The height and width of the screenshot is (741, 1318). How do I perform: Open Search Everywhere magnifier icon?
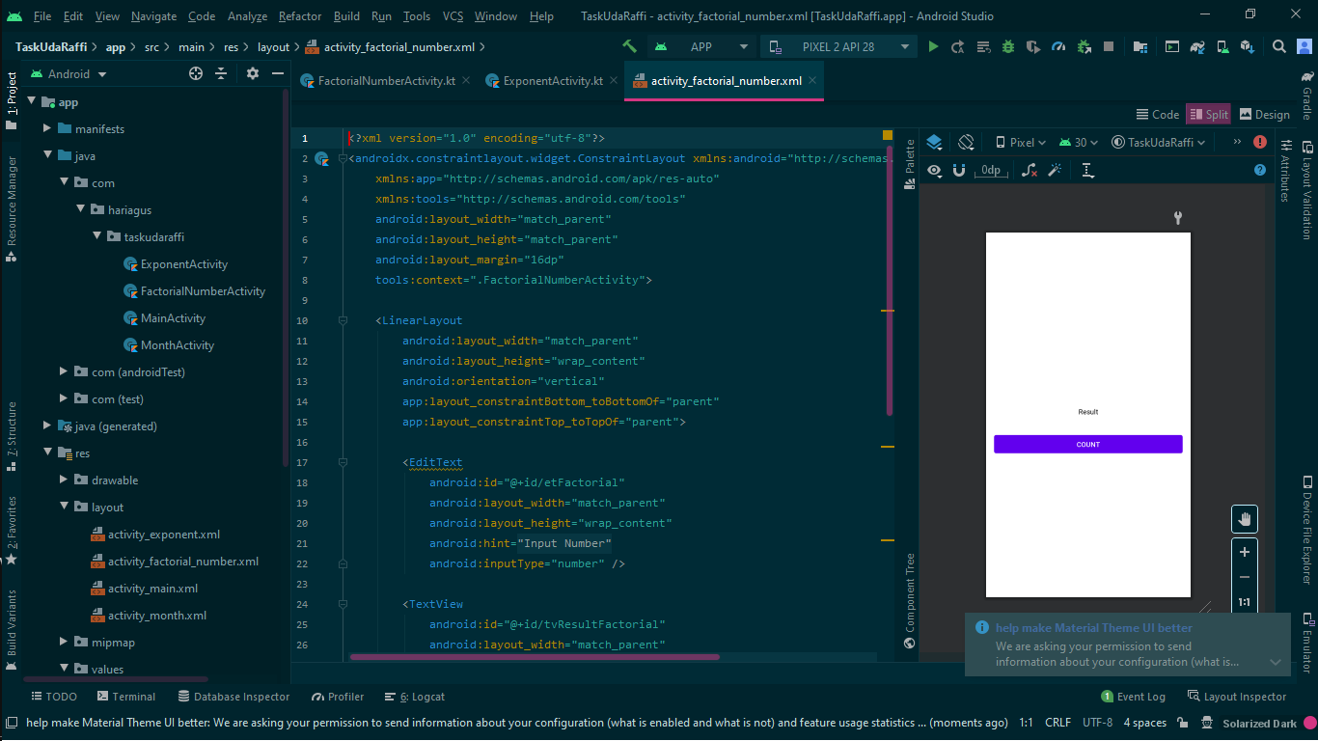point(1278,46)
